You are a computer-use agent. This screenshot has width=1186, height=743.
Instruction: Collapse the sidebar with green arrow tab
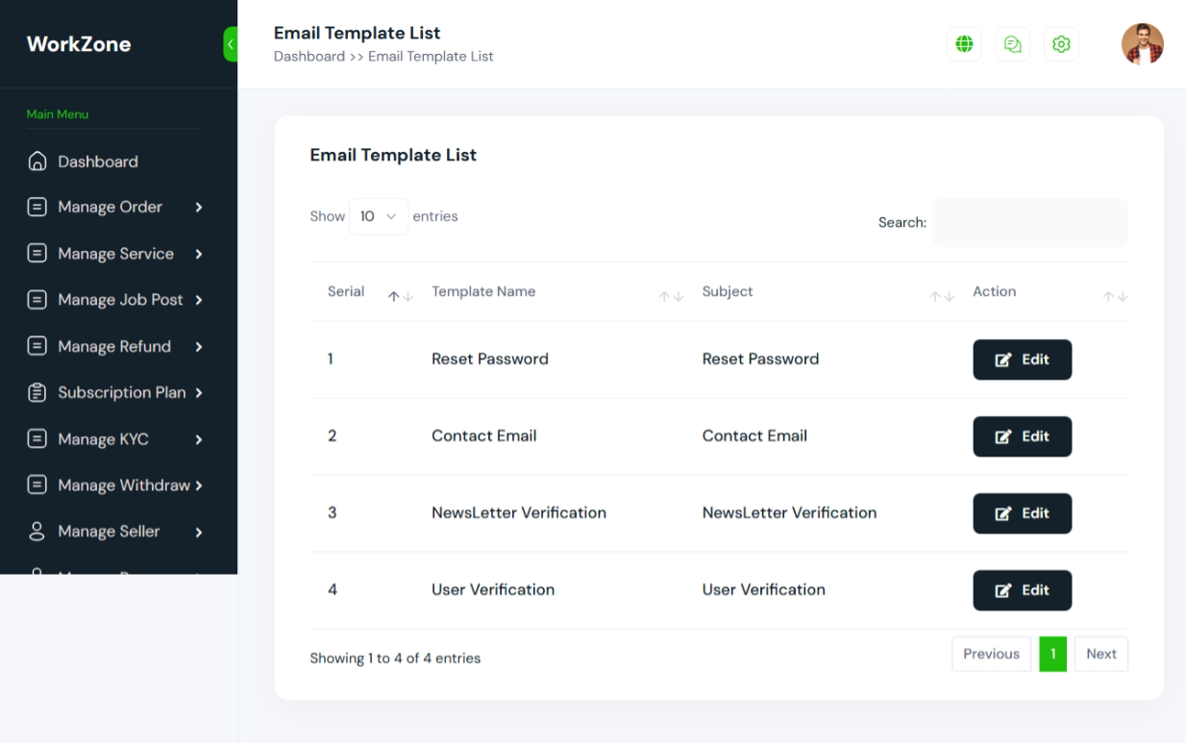point(231,44)
